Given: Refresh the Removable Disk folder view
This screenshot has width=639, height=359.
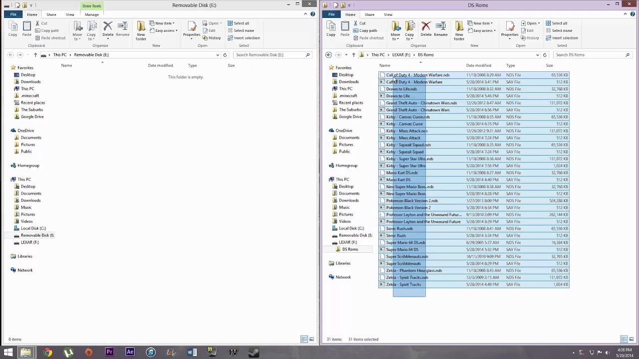Looking at the screenshot, I should pyautogui.click(x=225, y=55).
